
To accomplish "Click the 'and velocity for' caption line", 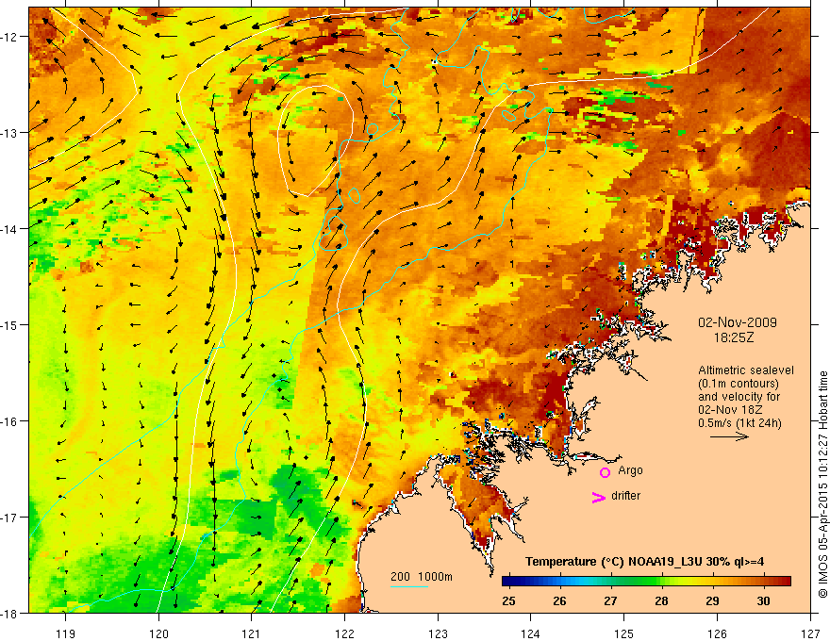I will pyautogui.click(x=739, y=397).
